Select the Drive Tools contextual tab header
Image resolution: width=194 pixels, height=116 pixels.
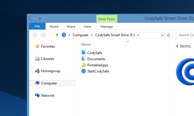click(x=107, y=19)
